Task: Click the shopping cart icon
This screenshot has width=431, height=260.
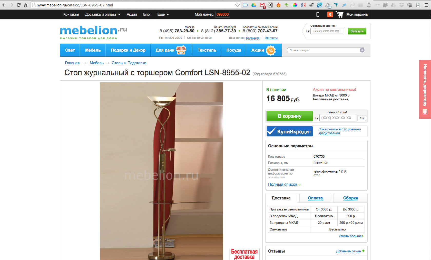Action: click(x=339, y=14)
